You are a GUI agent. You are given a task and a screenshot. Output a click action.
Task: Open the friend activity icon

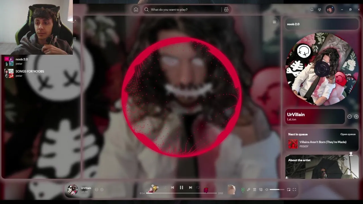320,10
